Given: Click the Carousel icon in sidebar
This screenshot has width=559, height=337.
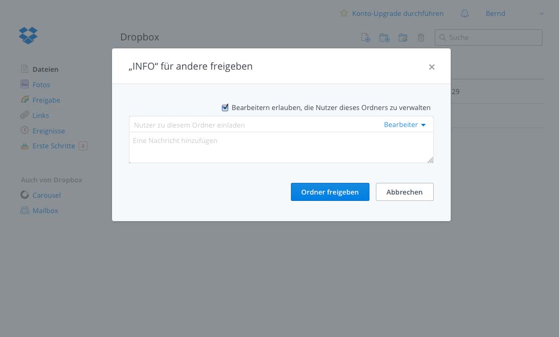Looking at the screenshot, I should pos(24,195).
